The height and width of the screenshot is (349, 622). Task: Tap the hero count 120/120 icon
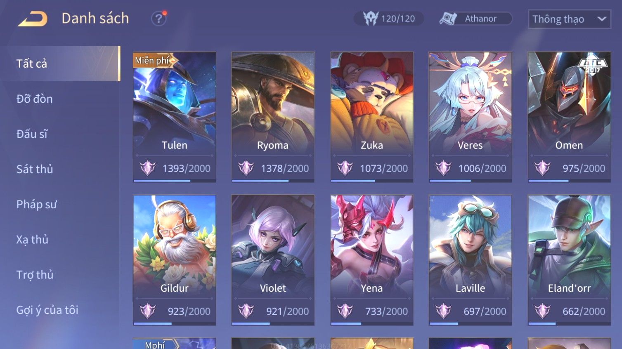point(370,19)
